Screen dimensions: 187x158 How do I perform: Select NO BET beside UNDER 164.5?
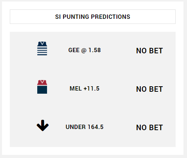tap(149, 127)
